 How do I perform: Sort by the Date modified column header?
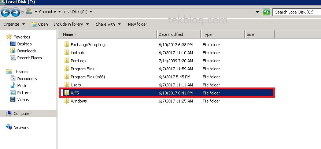(179, 34)
